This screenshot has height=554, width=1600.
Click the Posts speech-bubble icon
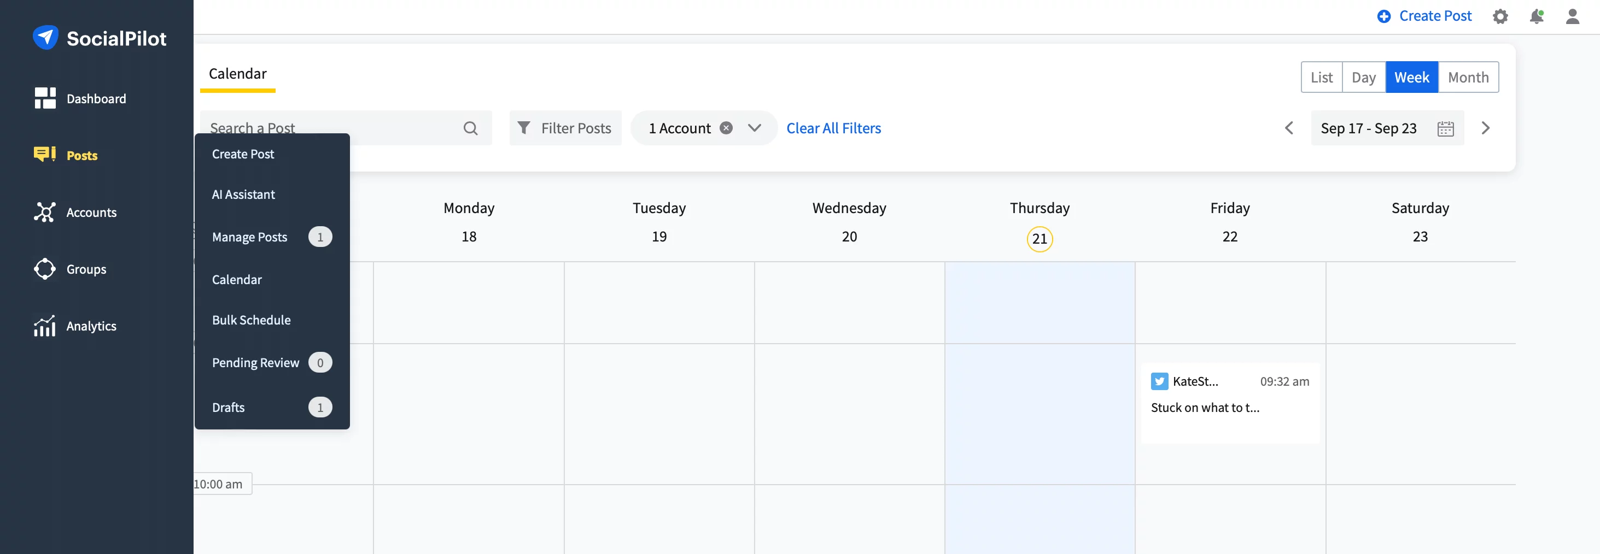coord(45,154)
